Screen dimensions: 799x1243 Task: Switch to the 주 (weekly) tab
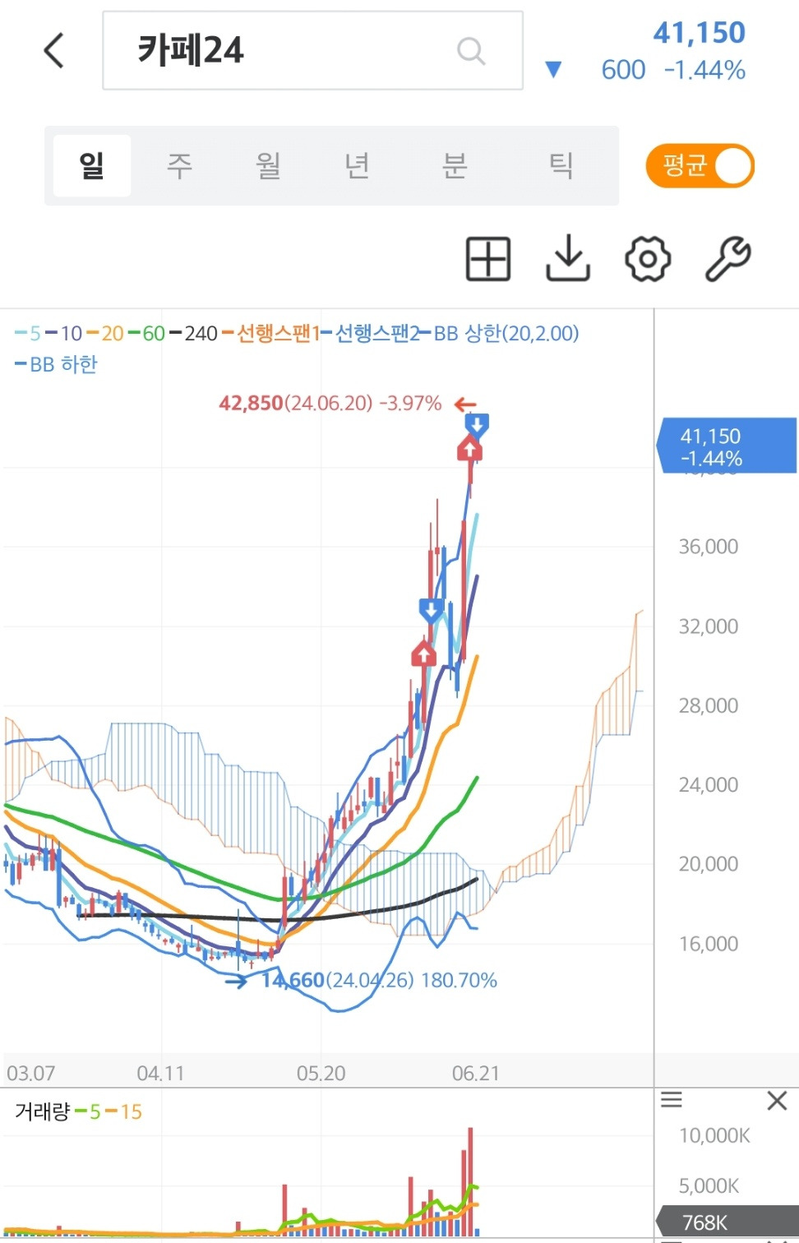(x=179, y=165)
